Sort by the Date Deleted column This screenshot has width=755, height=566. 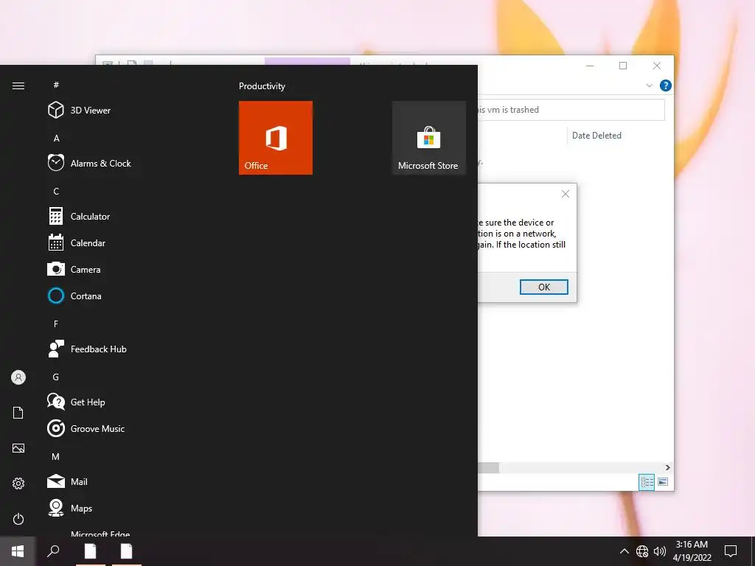pos(596,136)
